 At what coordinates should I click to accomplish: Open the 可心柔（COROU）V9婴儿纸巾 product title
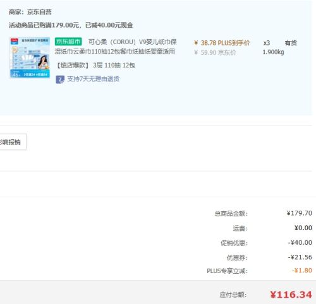click(116, 47)
